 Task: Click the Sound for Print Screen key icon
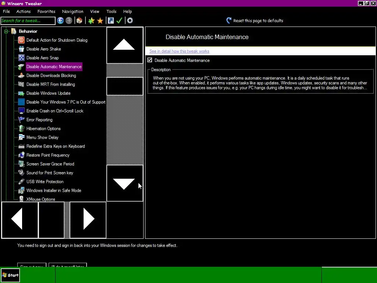click(x=21, y=173)
